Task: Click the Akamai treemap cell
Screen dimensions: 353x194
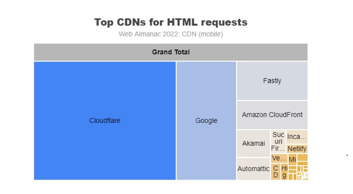Action: [253, 143]
